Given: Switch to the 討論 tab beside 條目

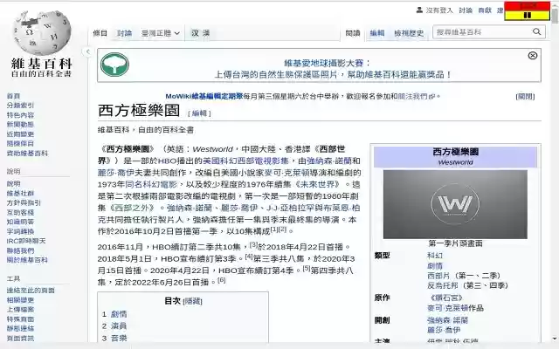Looking at the screenshot, I should pos(124,33).
